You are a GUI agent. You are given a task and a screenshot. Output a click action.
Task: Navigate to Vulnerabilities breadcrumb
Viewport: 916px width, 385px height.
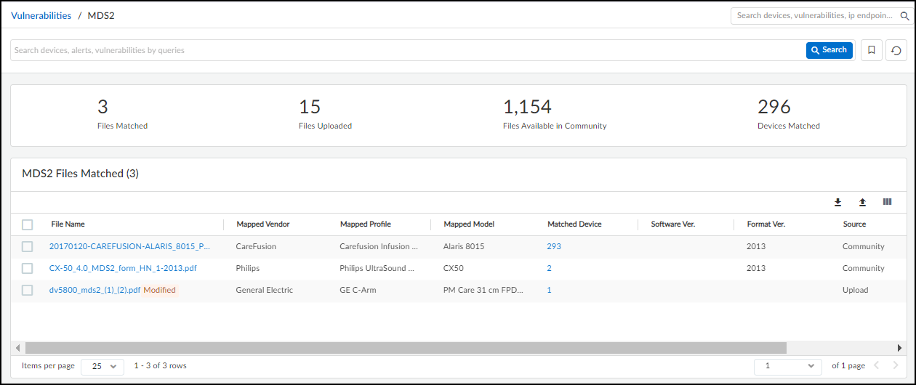(41, 15)
